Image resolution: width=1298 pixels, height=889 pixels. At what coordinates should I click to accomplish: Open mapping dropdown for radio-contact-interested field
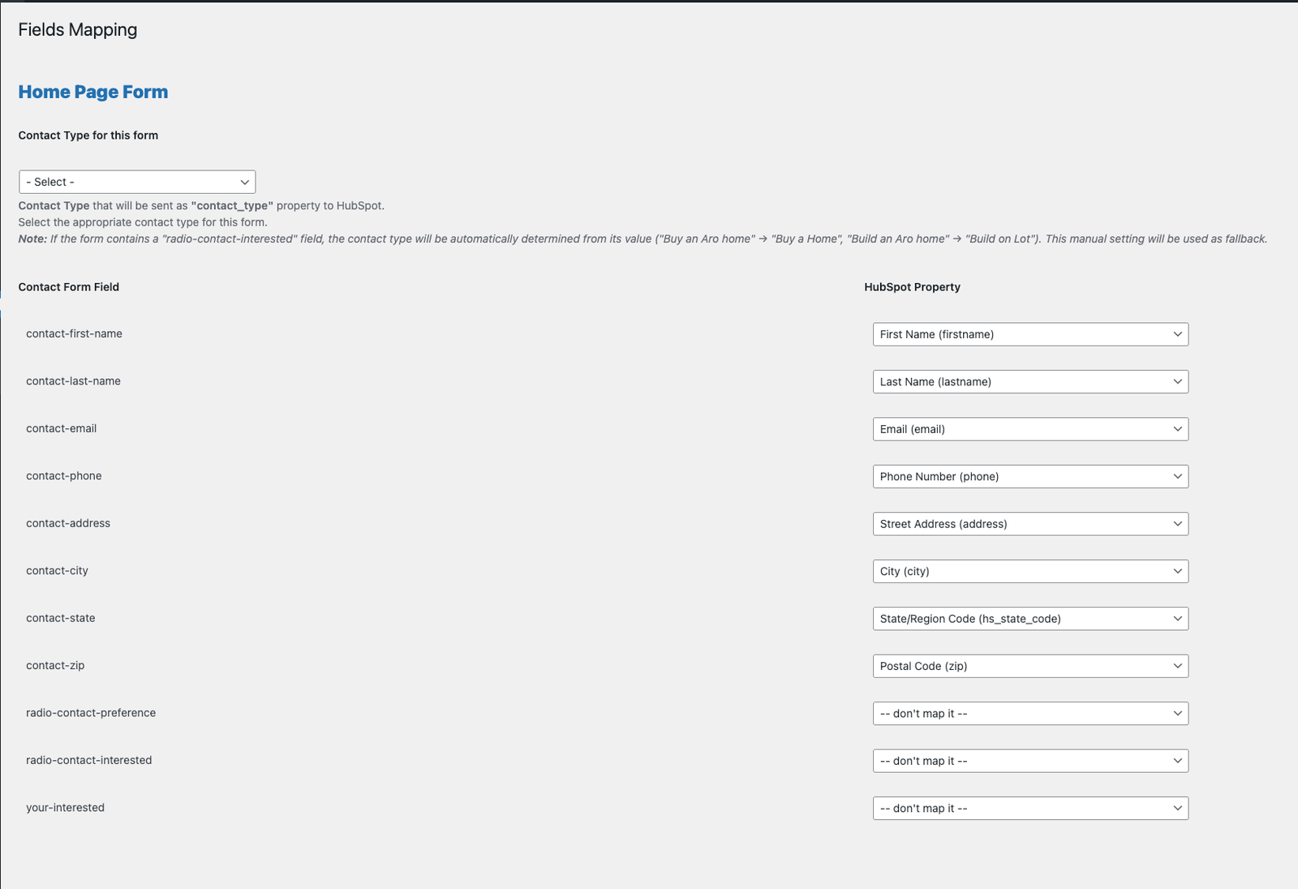click(1030, 761)
